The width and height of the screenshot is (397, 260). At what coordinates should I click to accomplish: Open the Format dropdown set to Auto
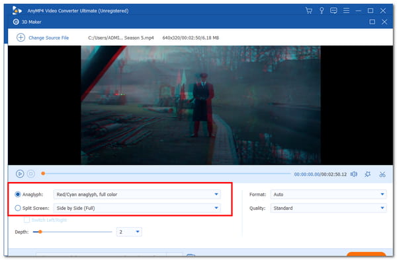(x=328, y=195)
